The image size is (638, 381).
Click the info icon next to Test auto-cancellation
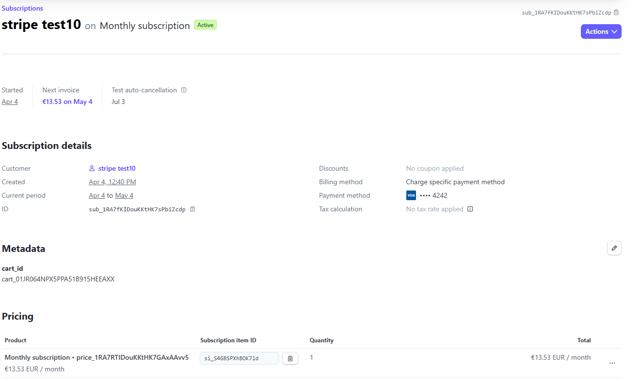point(183,89)
